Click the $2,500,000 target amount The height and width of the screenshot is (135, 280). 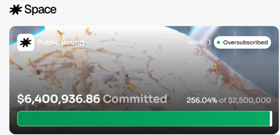pos(249,100)
